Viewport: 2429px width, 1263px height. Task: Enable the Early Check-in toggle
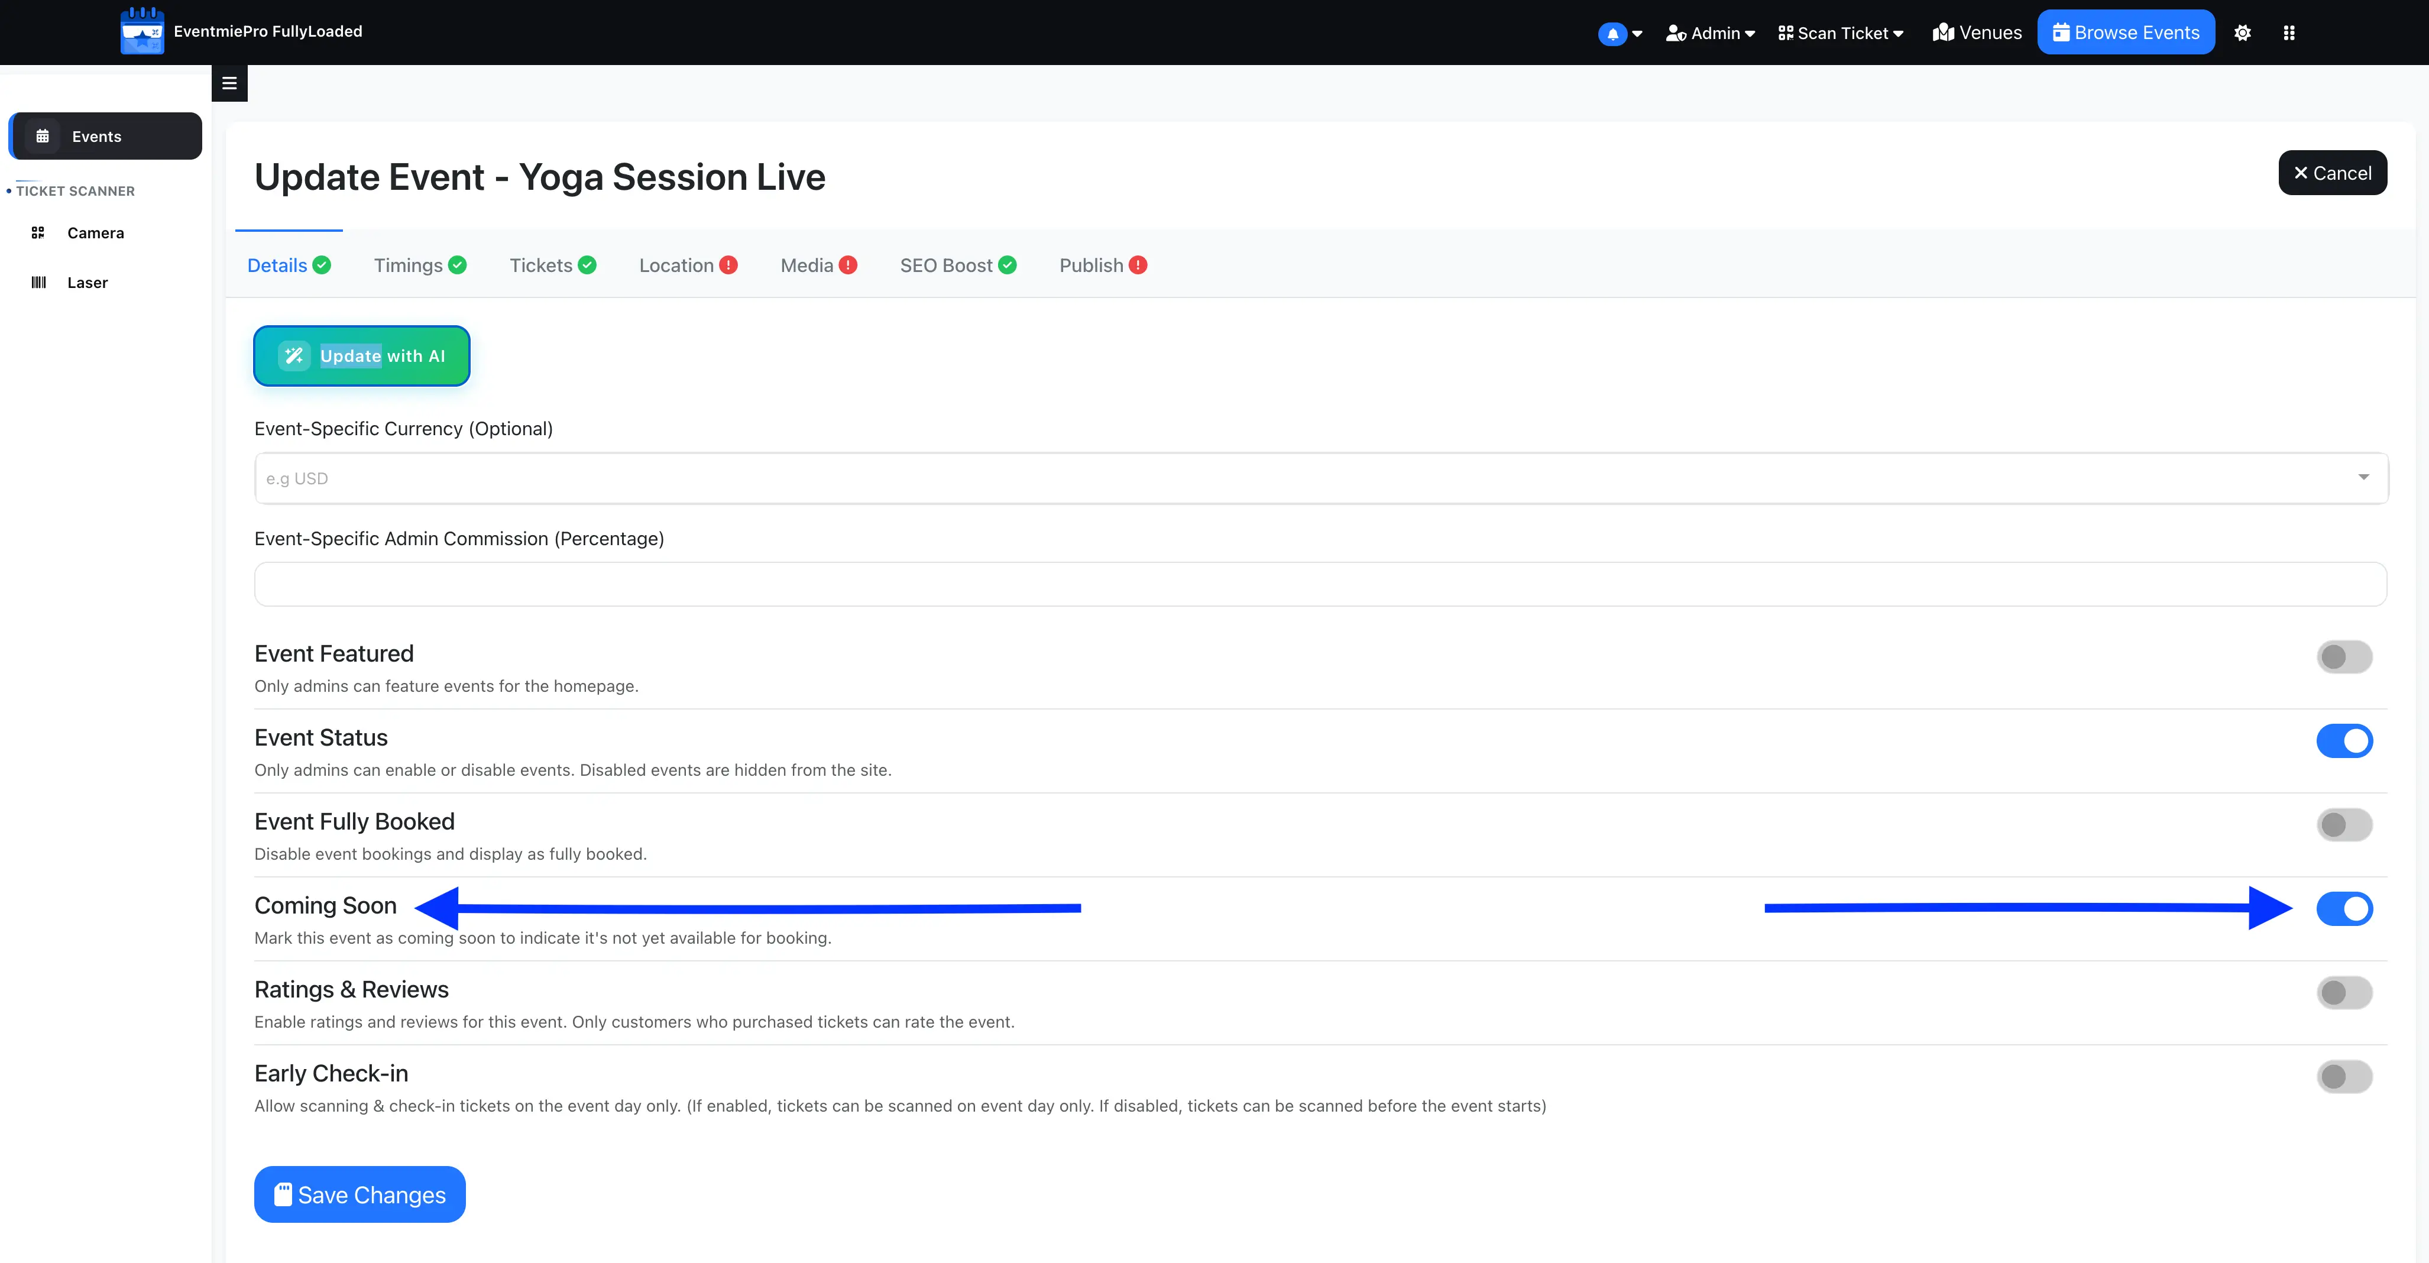click(2344, 1076)
